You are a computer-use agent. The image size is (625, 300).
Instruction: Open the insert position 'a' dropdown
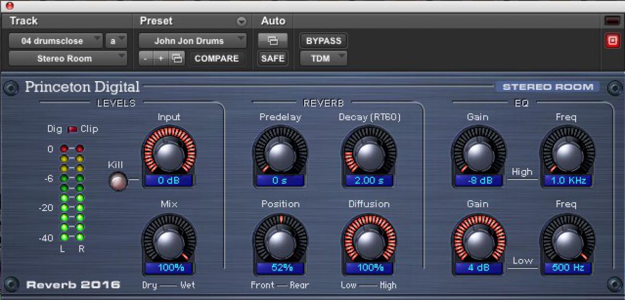116,41
